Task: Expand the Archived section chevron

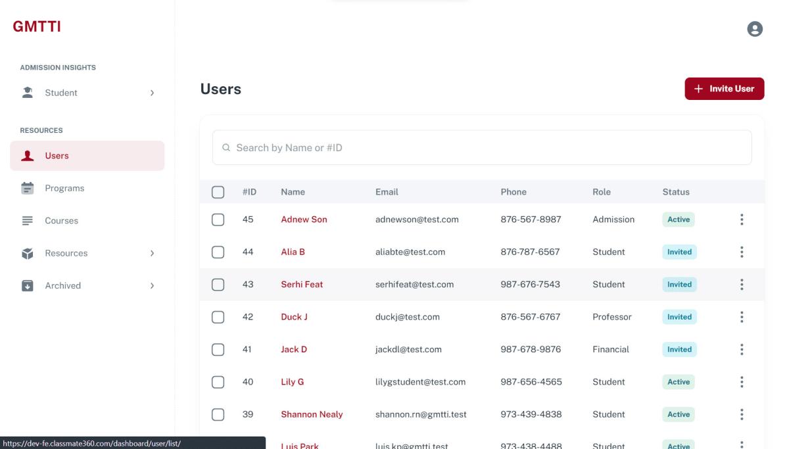Action: (152, 285)
